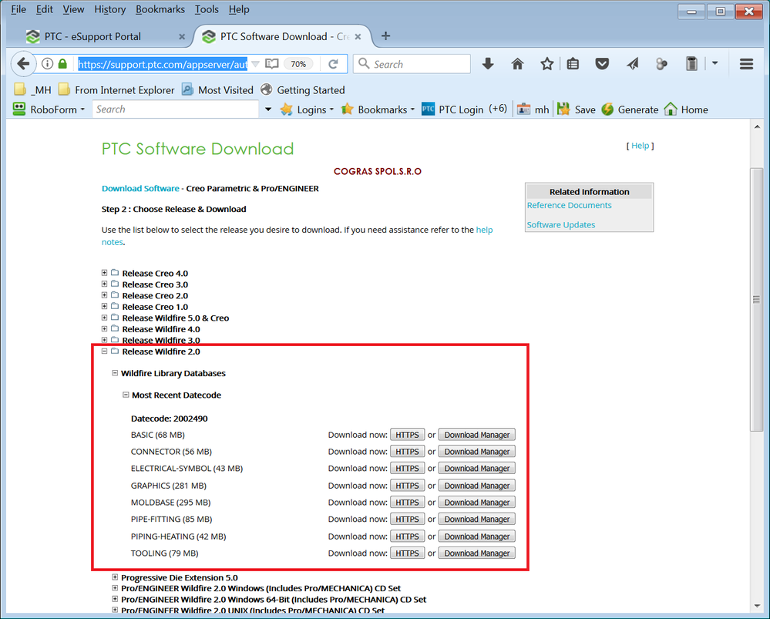
Task: Open a new tab with plus button
Action: 386,36
